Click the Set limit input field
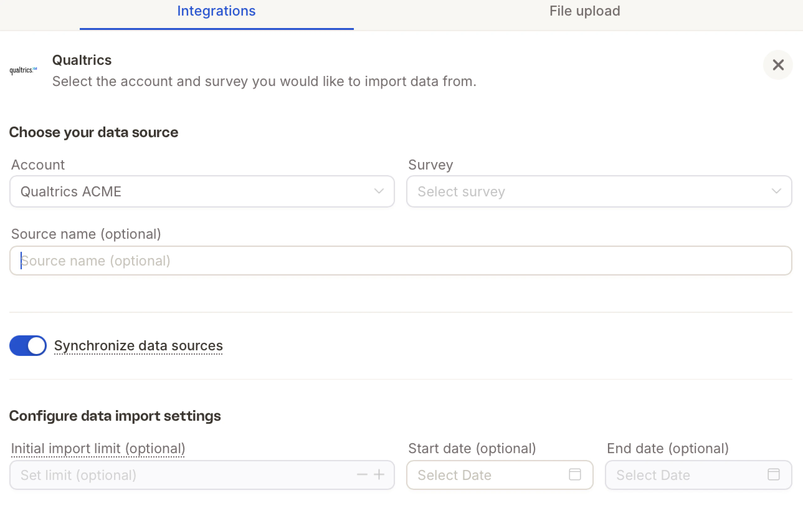This screenshot has height=508, width=803. pos(202,475)
